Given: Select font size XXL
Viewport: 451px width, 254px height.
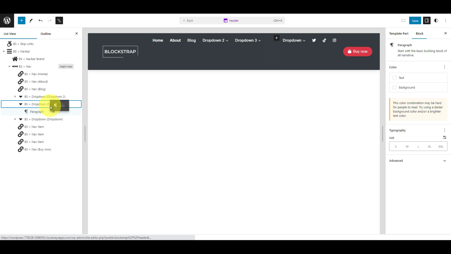Looking at the screenshot, I should click(x=441, y=146).
